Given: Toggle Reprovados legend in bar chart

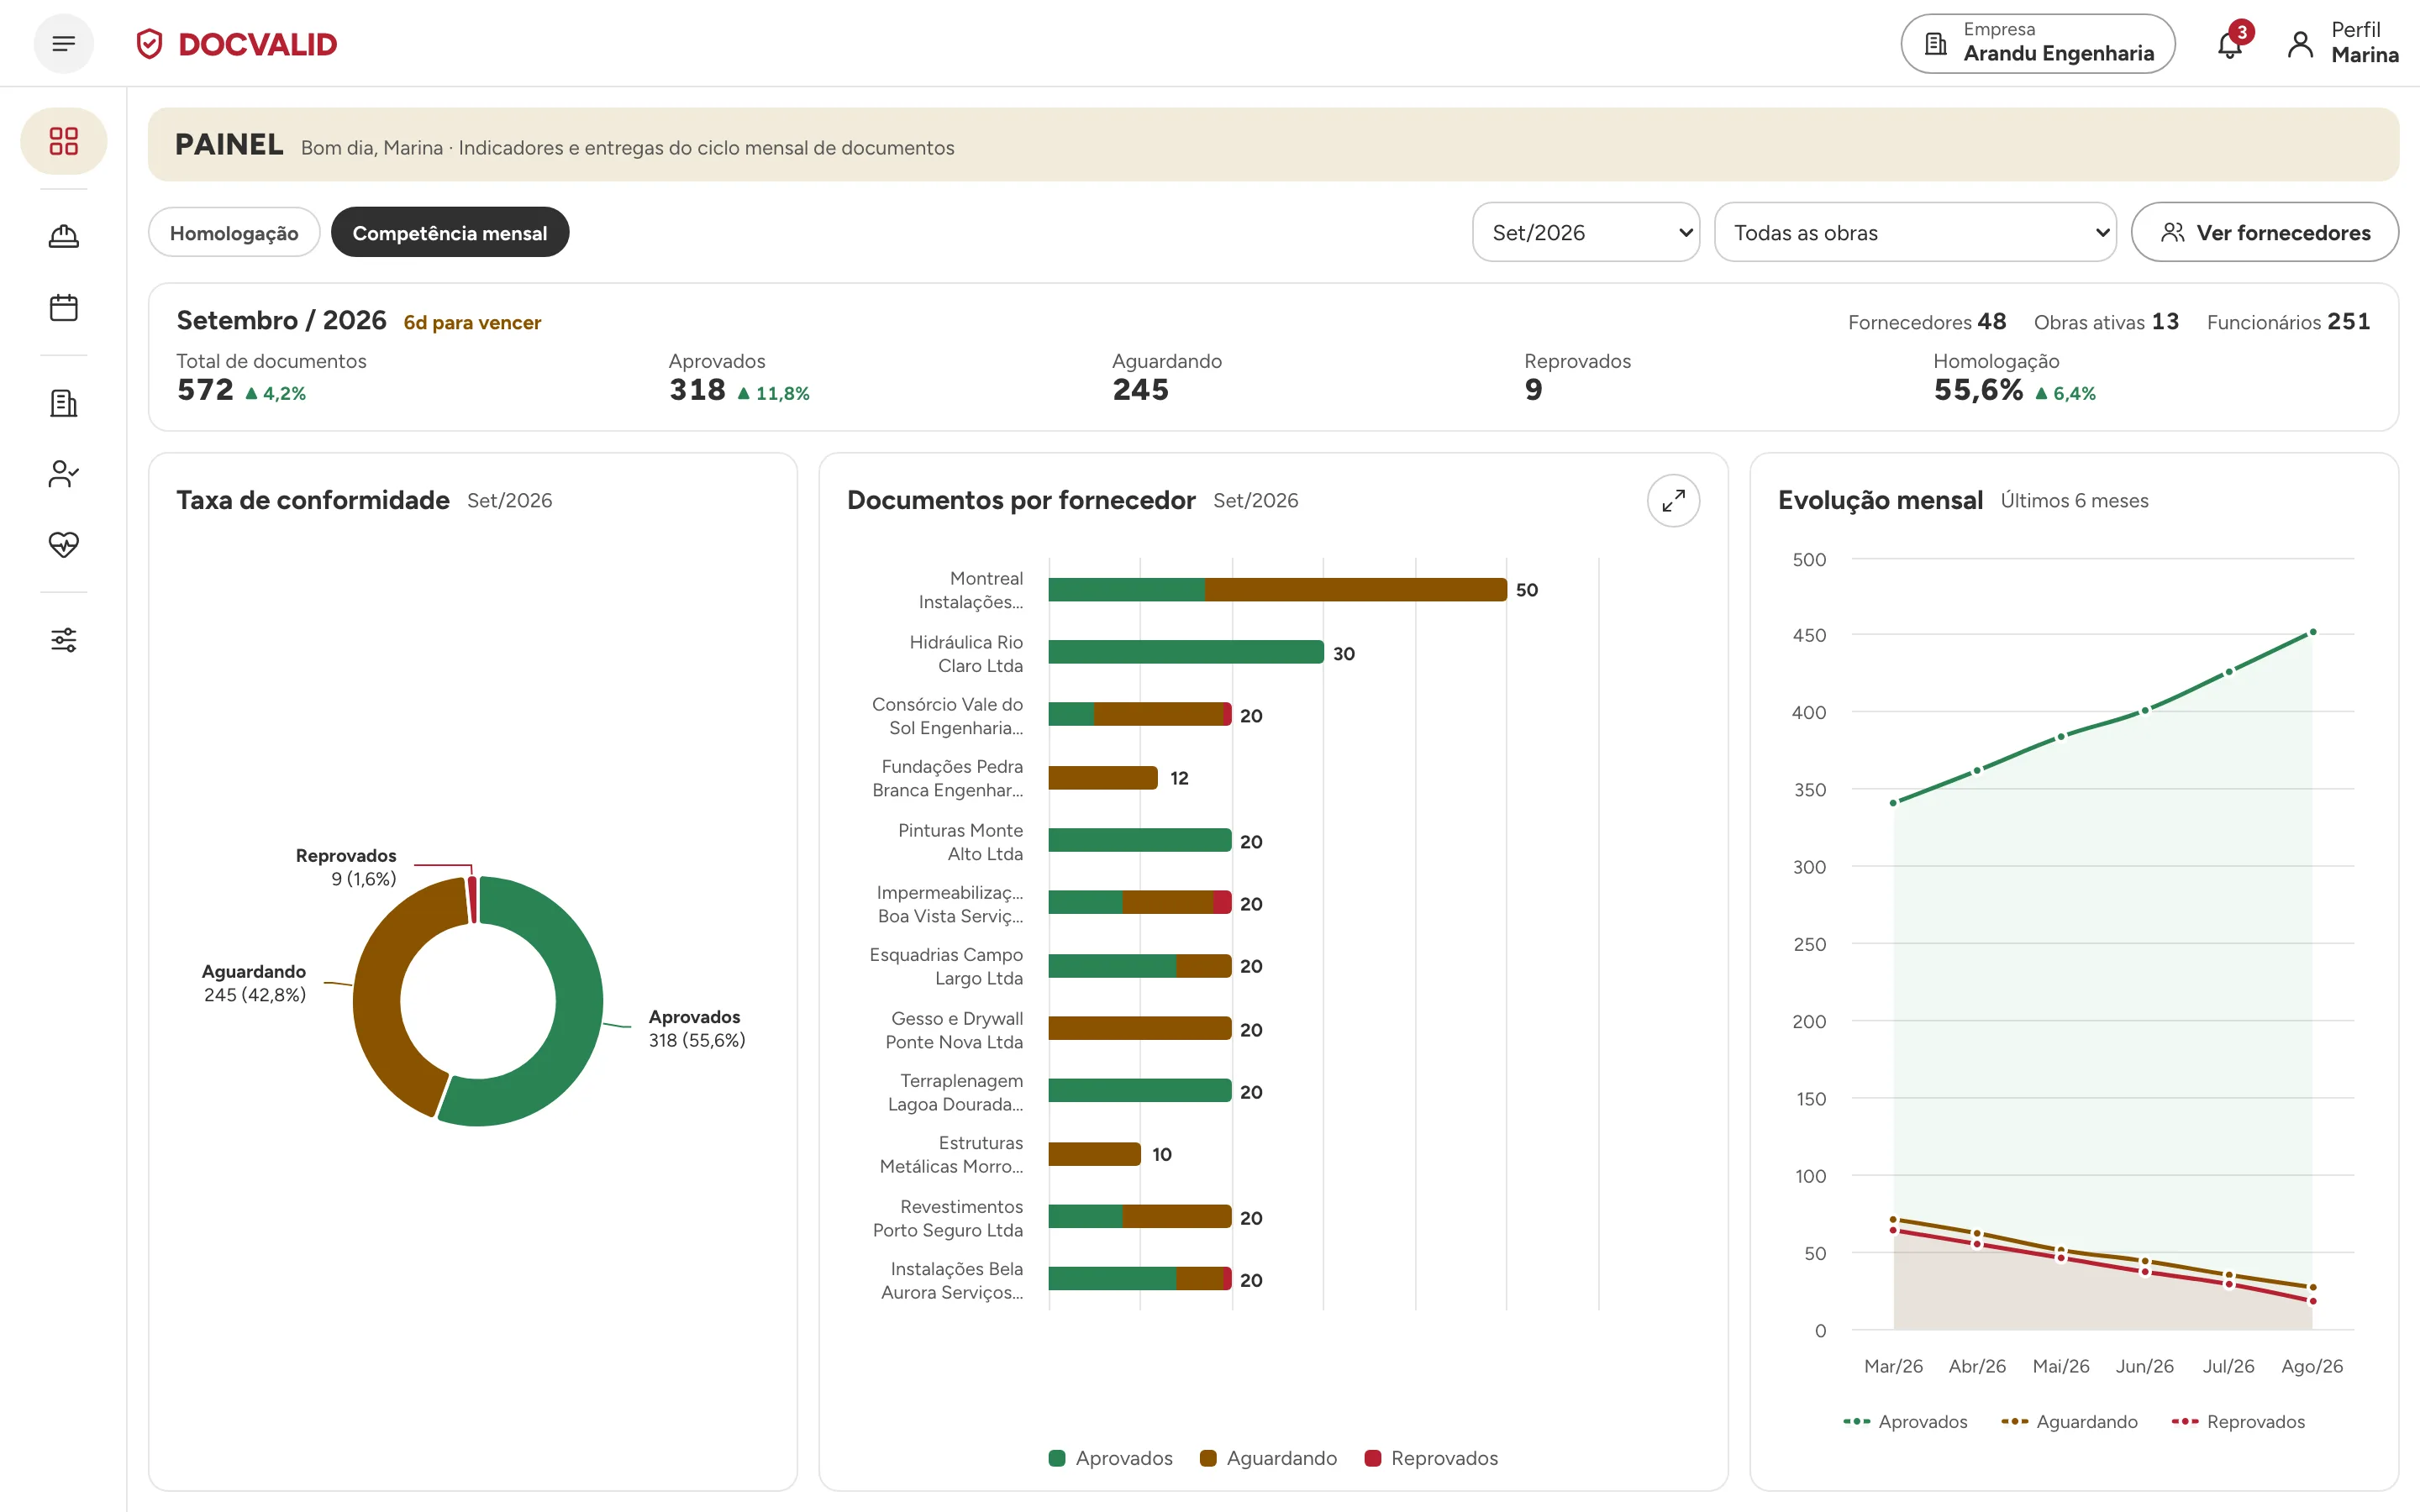Looking at the screenshot, I should click(1431, 1458).
